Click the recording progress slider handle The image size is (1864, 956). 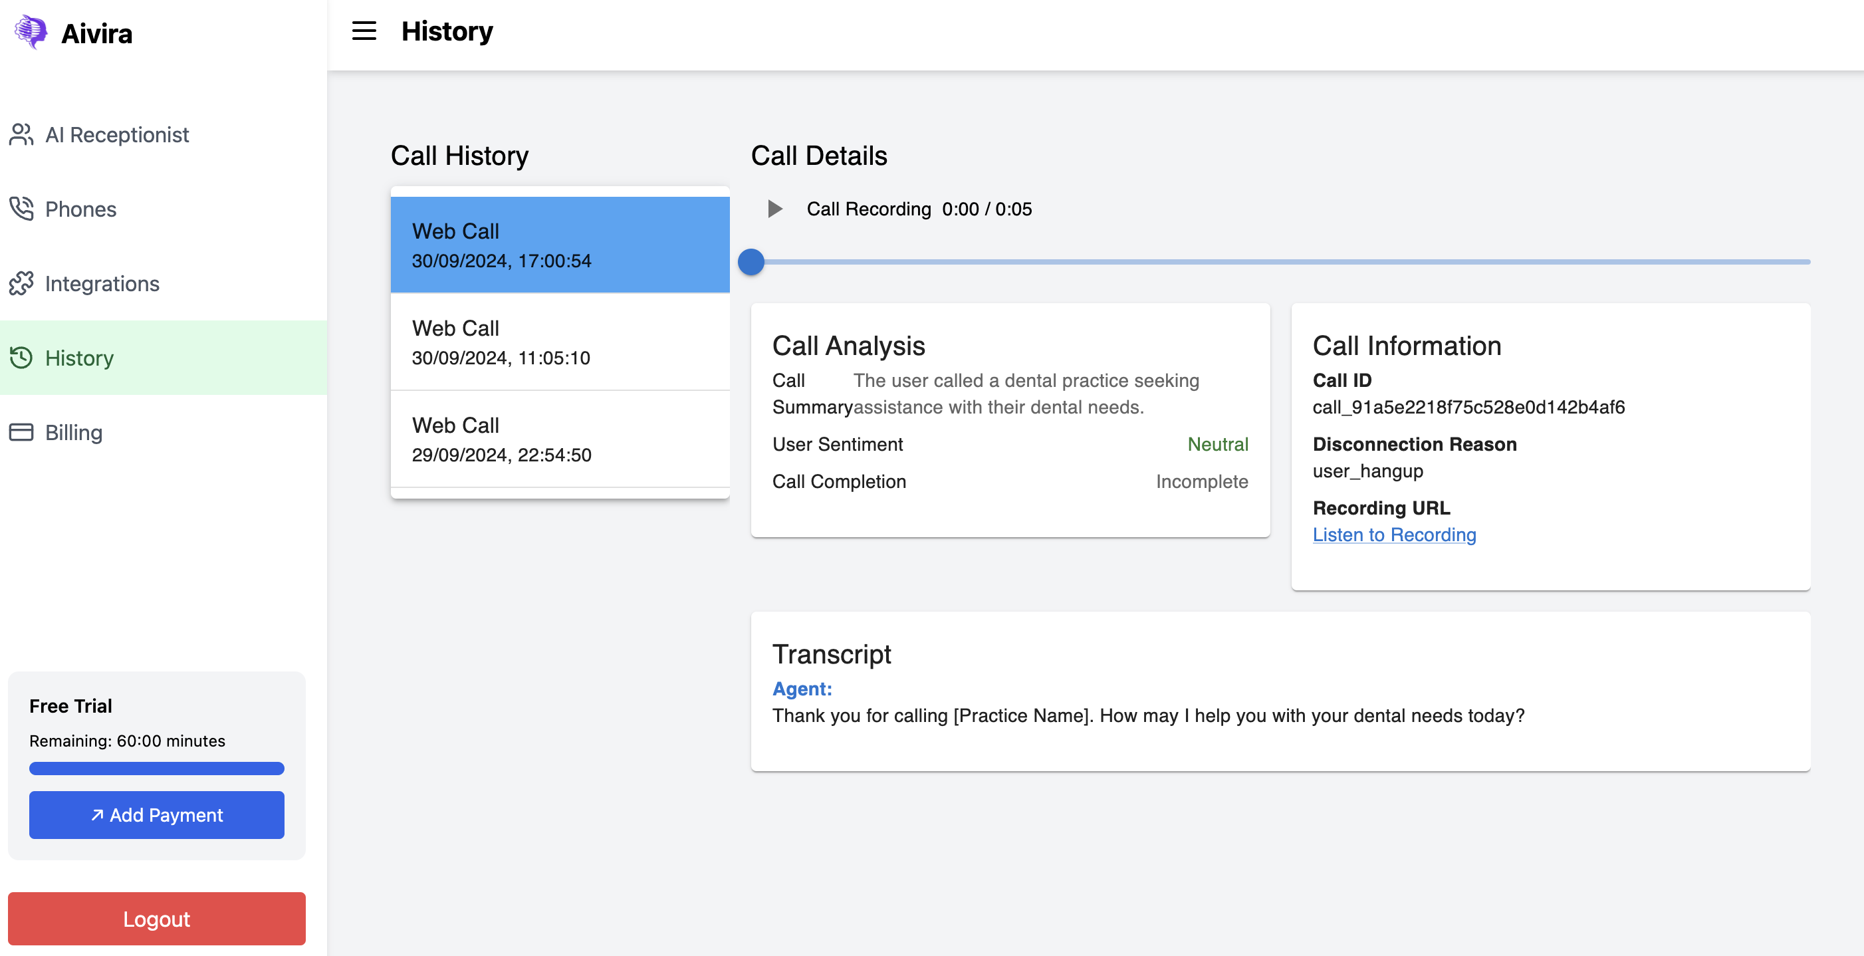(x=751, y=262)
